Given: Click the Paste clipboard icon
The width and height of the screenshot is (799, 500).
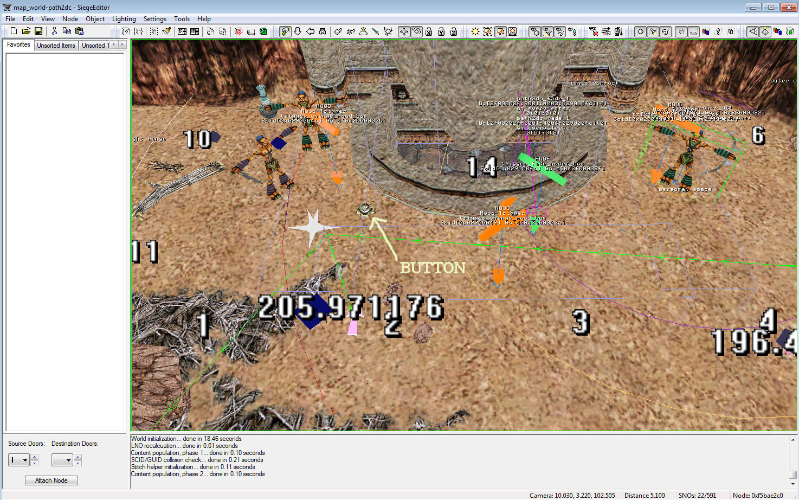Looking at the screenshot, I should pyautogui.click(x=79, y=31).
